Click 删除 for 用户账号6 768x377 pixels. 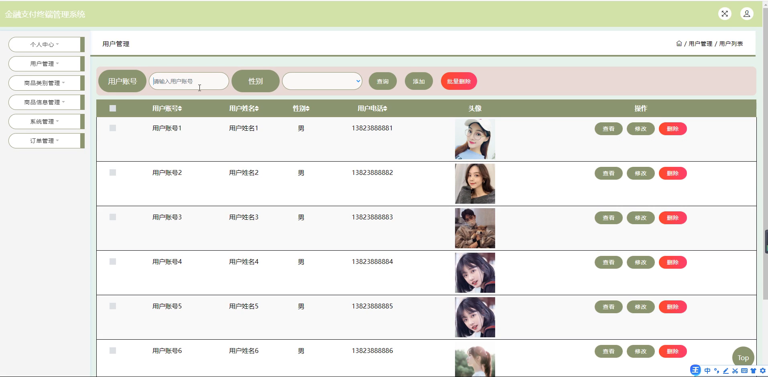673,351
